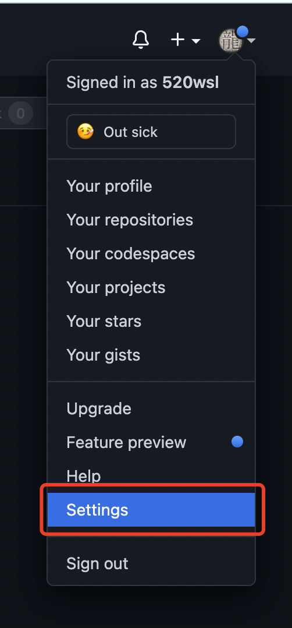The width and height of the screenshot is (292, 628).
Task: Open the Signed in as 520wsl header
Action: [143, 83]
